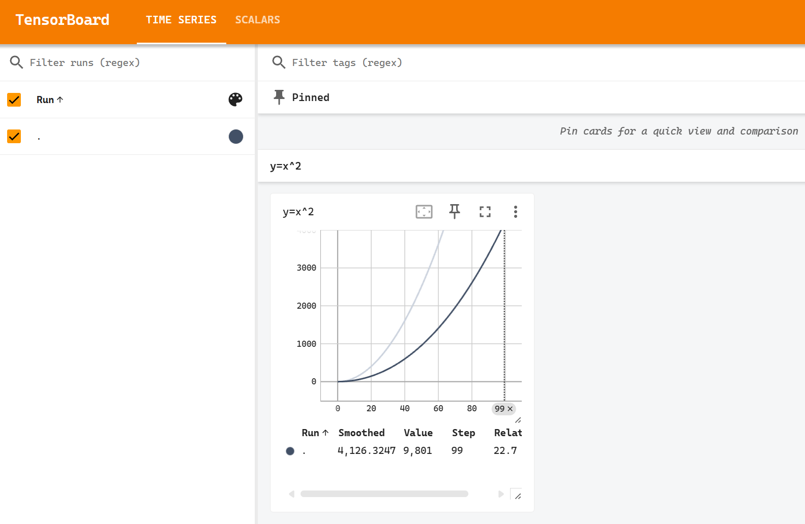Click the fit-to-domain icon on the y=x^2 card
Viewport: 805px width, 524px height.
[424, 212]
